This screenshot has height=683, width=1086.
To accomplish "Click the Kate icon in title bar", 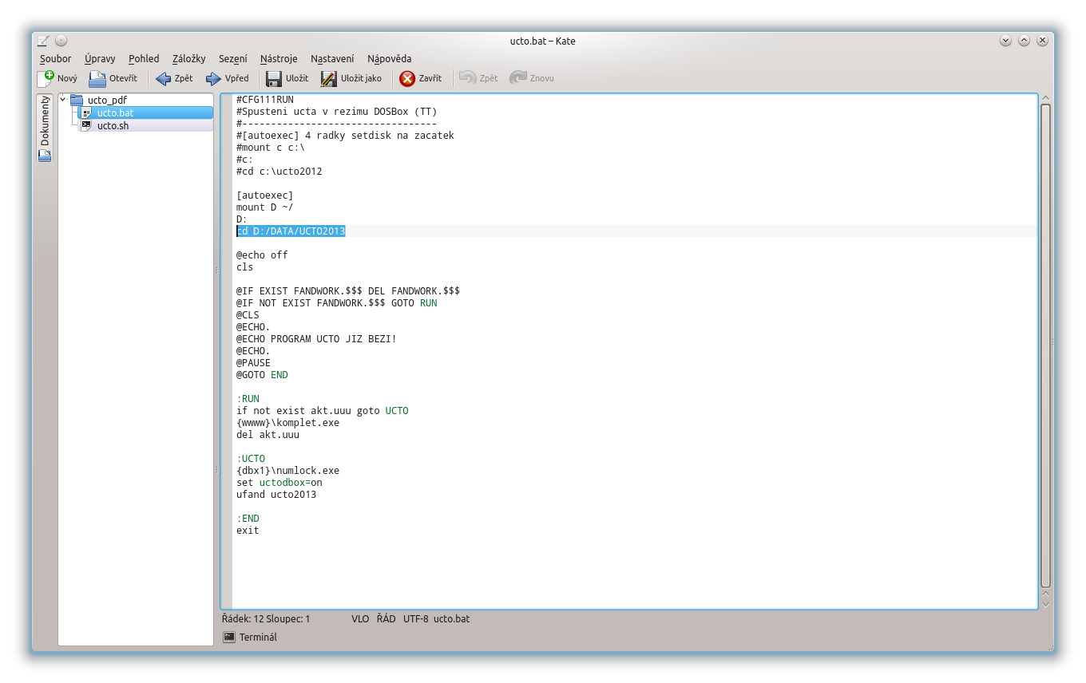I will tap(43, 41).
